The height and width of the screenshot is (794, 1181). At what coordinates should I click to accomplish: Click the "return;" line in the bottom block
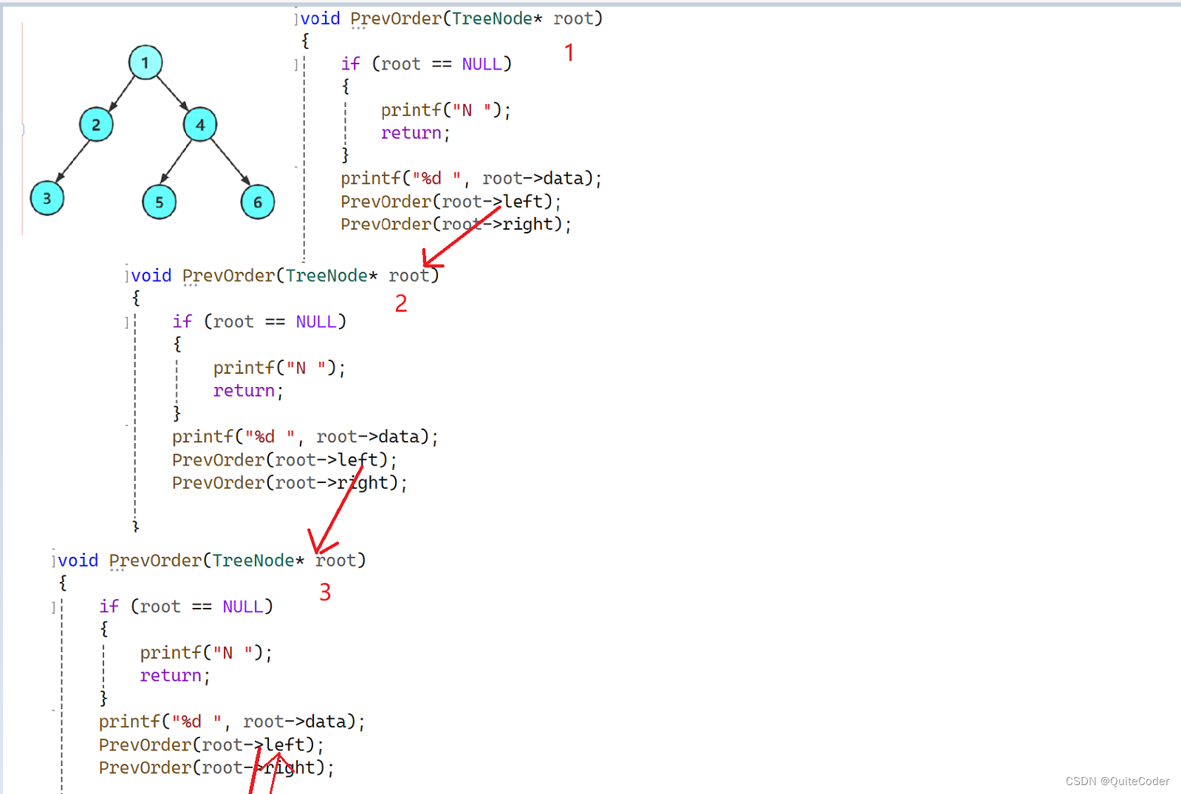point(175,676)
